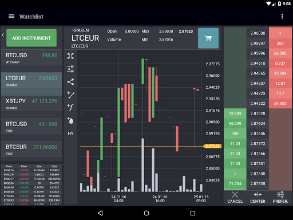This screenshot has height=220, width=293.
Task: Add an indicator function to chart
Action: pyautogui.click(x=70, y=107)
